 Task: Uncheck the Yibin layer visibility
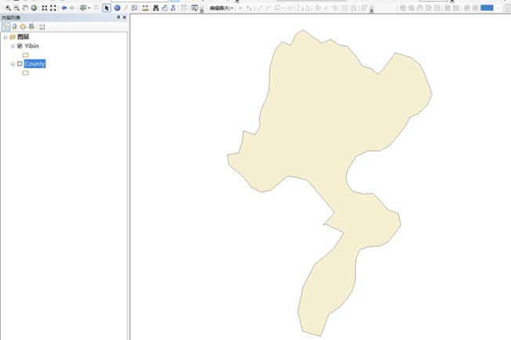pos(20,46)
